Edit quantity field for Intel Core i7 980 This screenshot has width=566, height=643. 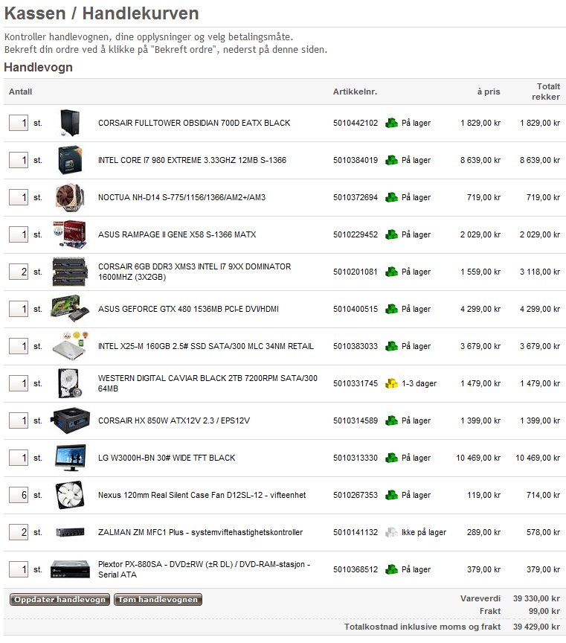[x=19, y=160]
